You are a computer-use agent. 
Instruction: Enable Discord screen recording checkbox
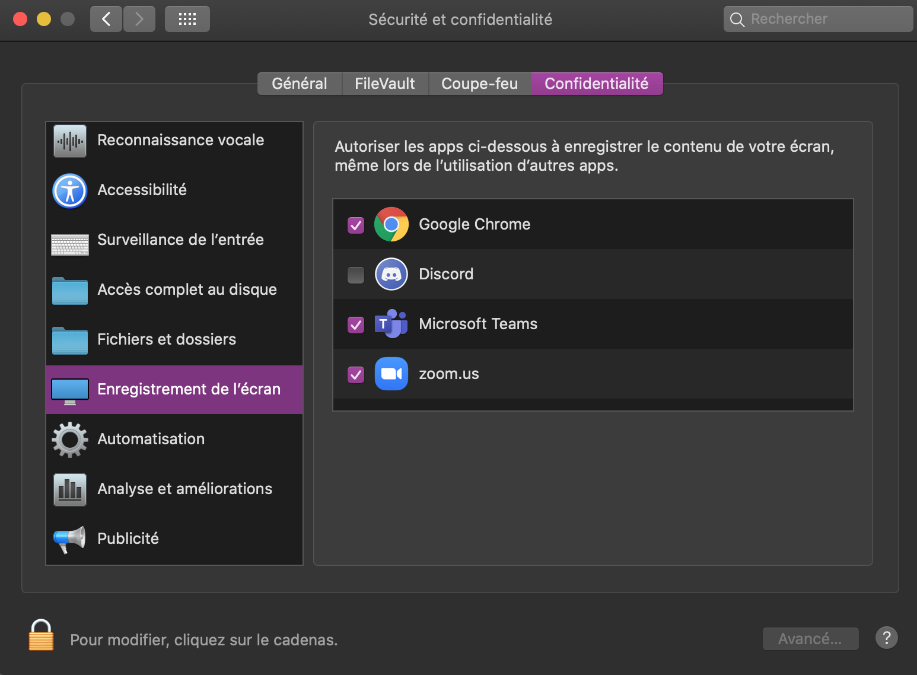pos(356,275)
